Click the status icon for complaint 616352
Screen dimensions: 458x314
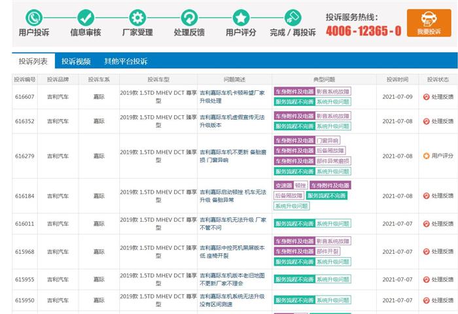point(426,121)
